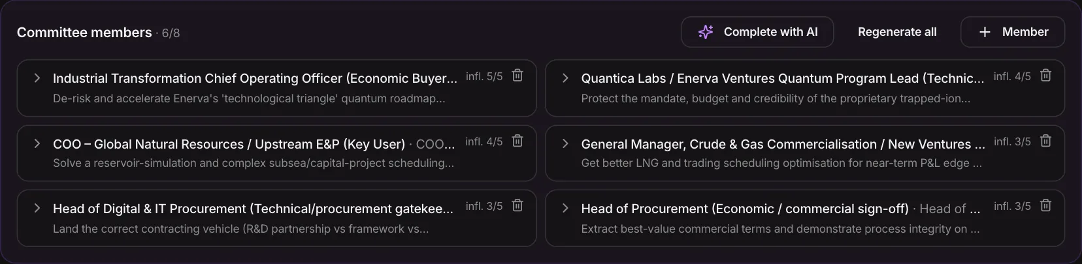
Task: Delete the Industrial Transformation Chief Operating Officer member
Action: point(517,76)
